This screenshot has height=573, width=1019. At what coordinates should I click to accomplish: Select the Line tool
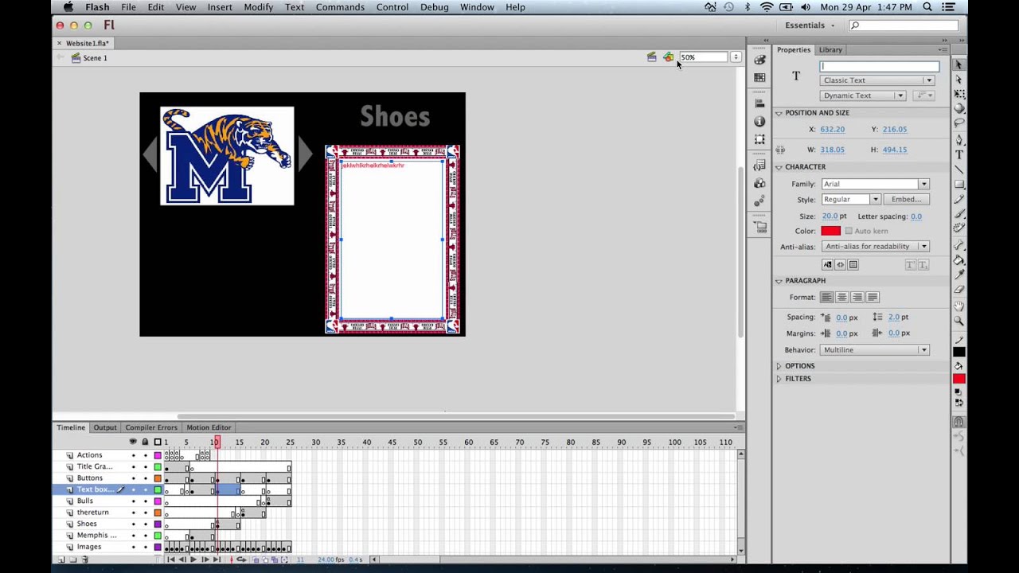(958, 169)
